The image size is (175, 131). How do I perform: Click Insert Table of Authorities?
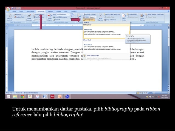155,14
